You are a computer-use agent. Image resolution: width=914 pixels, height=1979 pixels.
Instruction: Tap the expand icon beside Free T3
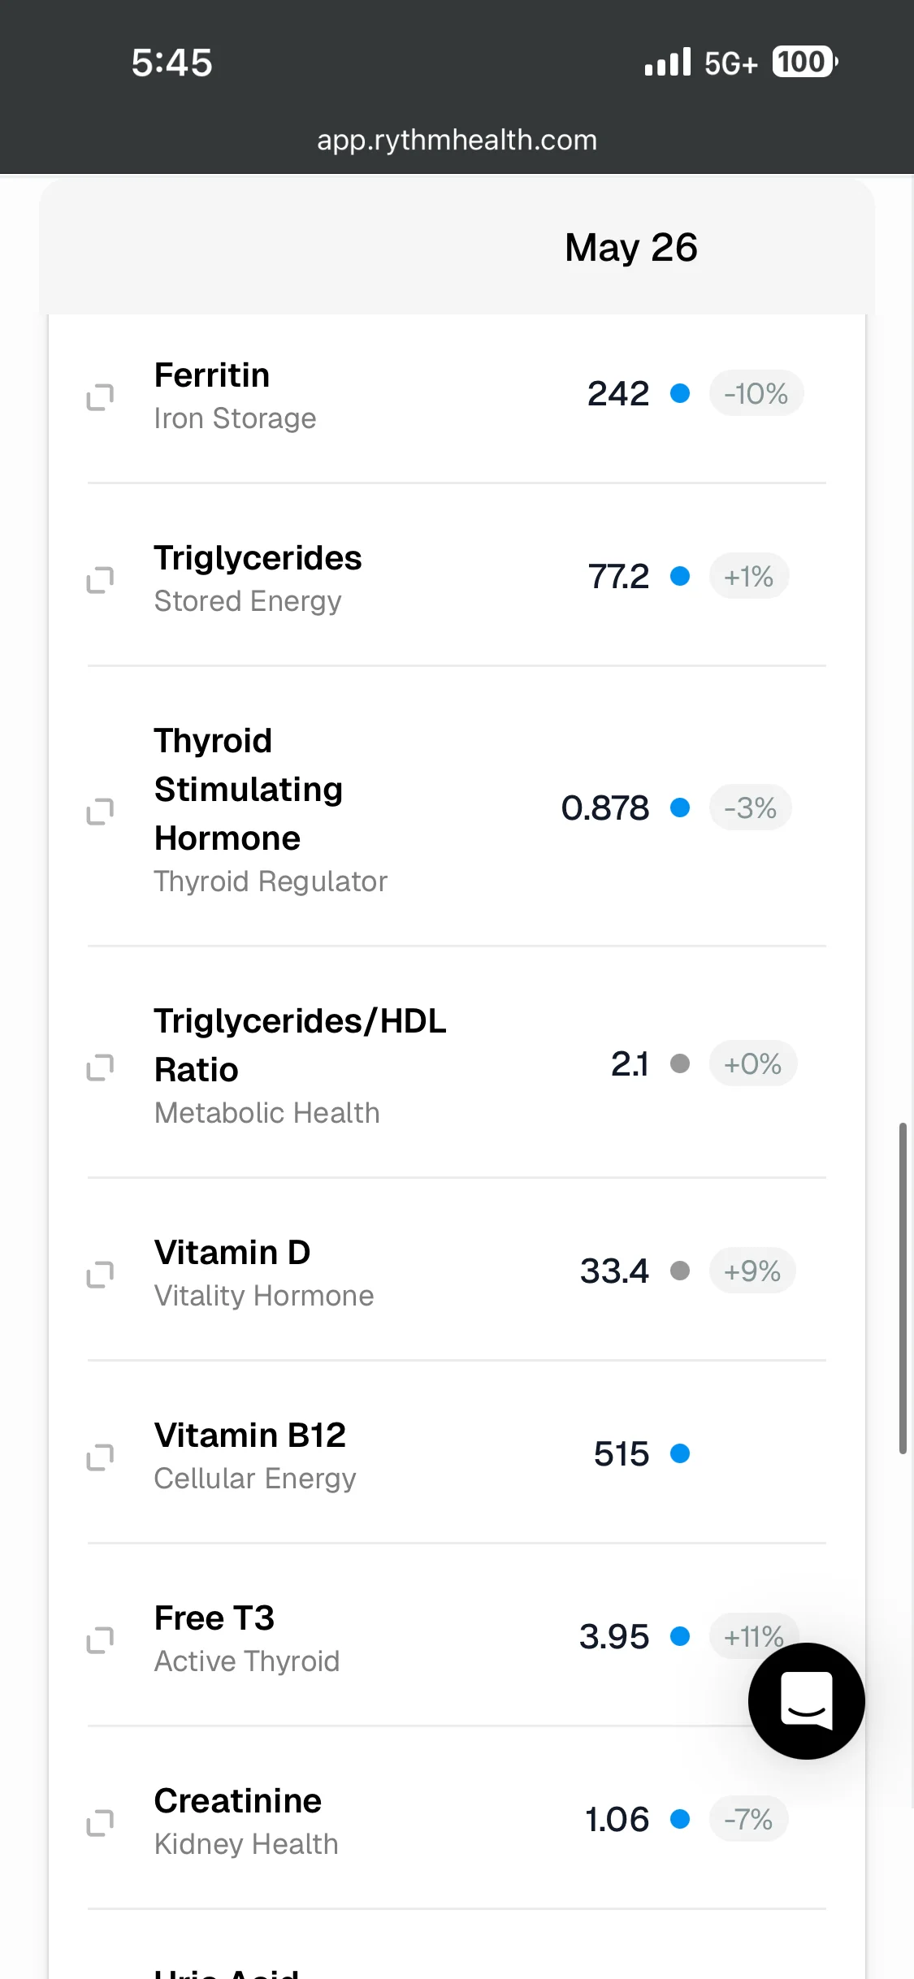(100, 1639)
